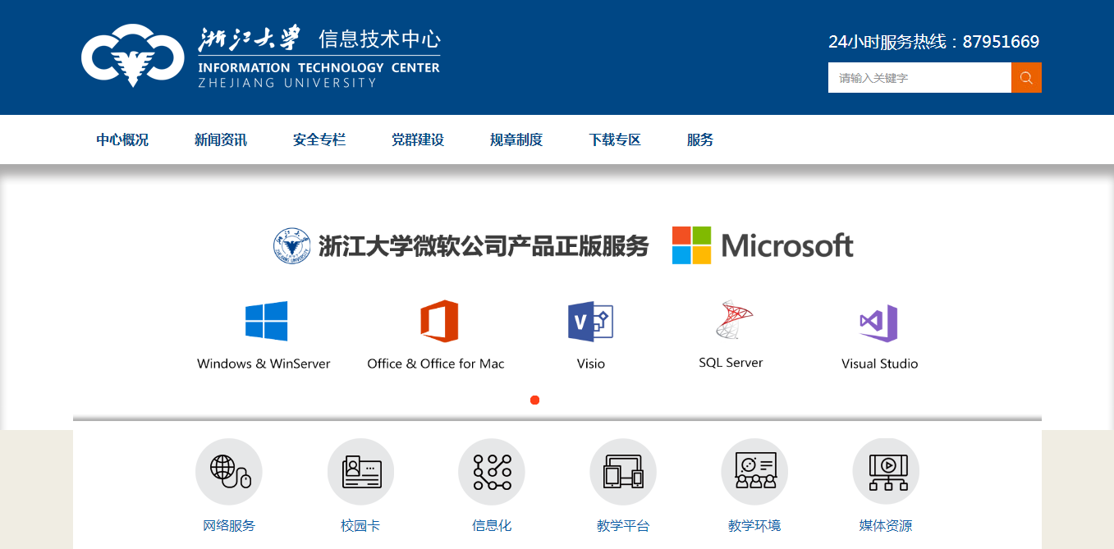Click the 24小时服务热线 phone number text

pyautogui.click(x=934, y=42)
